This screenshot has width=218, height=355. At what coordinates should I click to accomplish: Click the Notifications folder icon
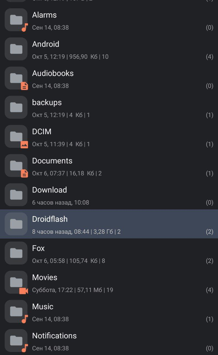(x=16, y=341)
